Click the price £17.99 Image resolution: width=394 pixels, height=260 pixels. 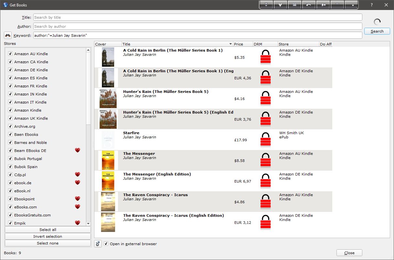[x=240, y=140]
